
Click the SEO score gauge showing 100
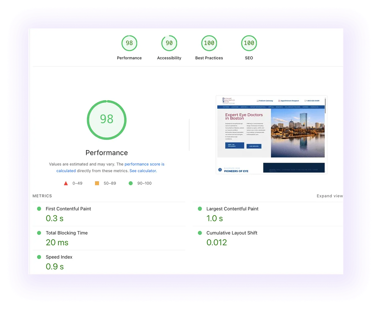[x=249, y=43]
